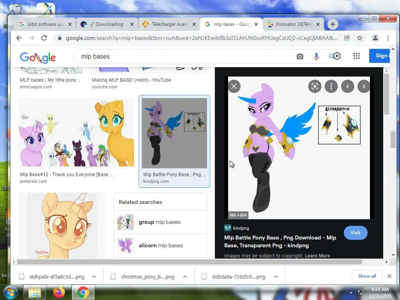Reload the page with the refresh icon
Screen dimensions: 400x300
pyautogui.click(x=44, y=38)
